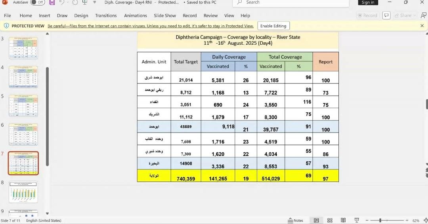Viewport: 428px width, 224px height.
Task: Select slide 8 chart thumbnail
Action: tap(23, 192)
